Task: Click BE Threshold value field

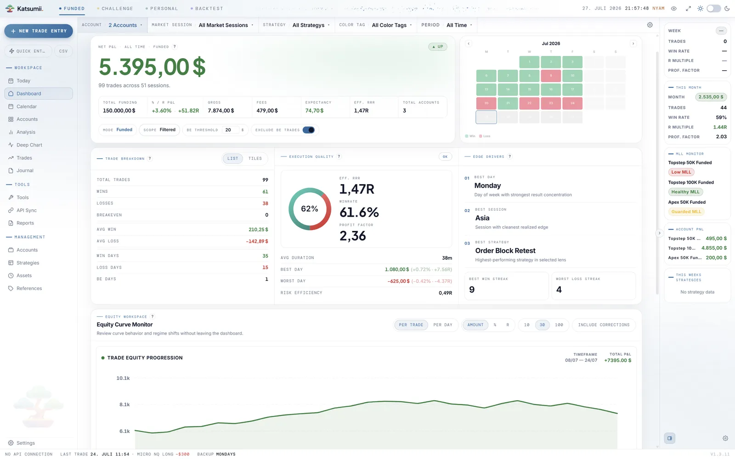Action: 231,130
